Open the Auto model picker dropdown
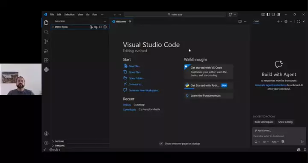Screen dimensions: 308x163 (275, 142)
